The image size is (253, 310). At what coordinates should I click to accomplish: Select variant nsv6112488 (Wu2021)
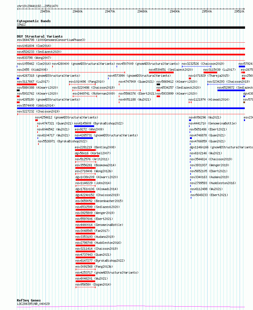click(206, 189)
